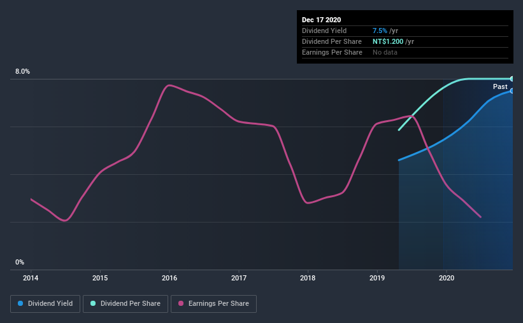Click the 'Past' label on chart
The width and height of the screenshot is (523, 323).
pos(500,86)
